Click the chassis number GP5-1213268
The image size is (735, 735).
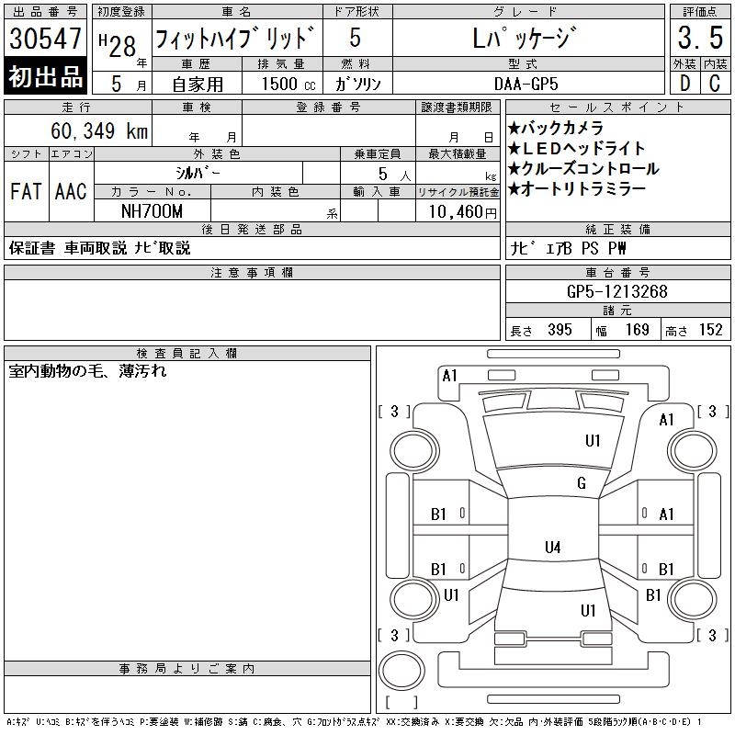tap(616, 291)
